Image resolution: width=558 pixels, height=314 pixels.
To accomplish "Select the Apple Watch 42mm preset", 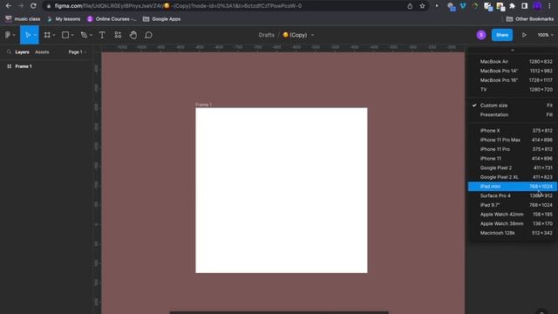I will (x=513, y=215).
